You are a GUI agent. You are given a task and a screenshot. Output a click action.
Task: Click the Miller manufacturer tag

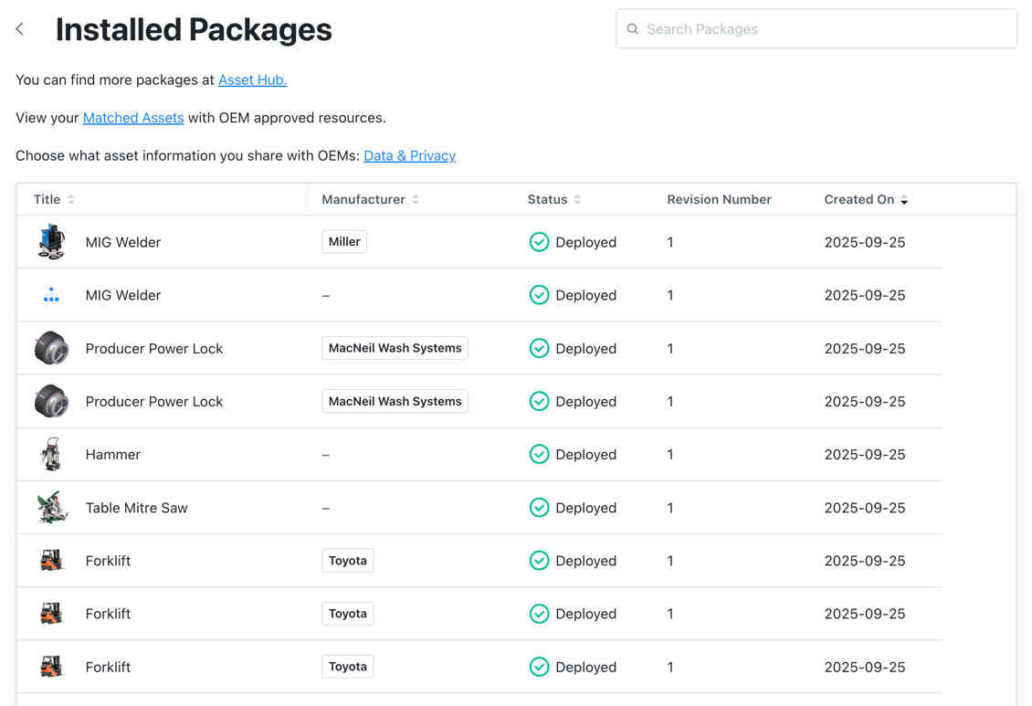344,241
